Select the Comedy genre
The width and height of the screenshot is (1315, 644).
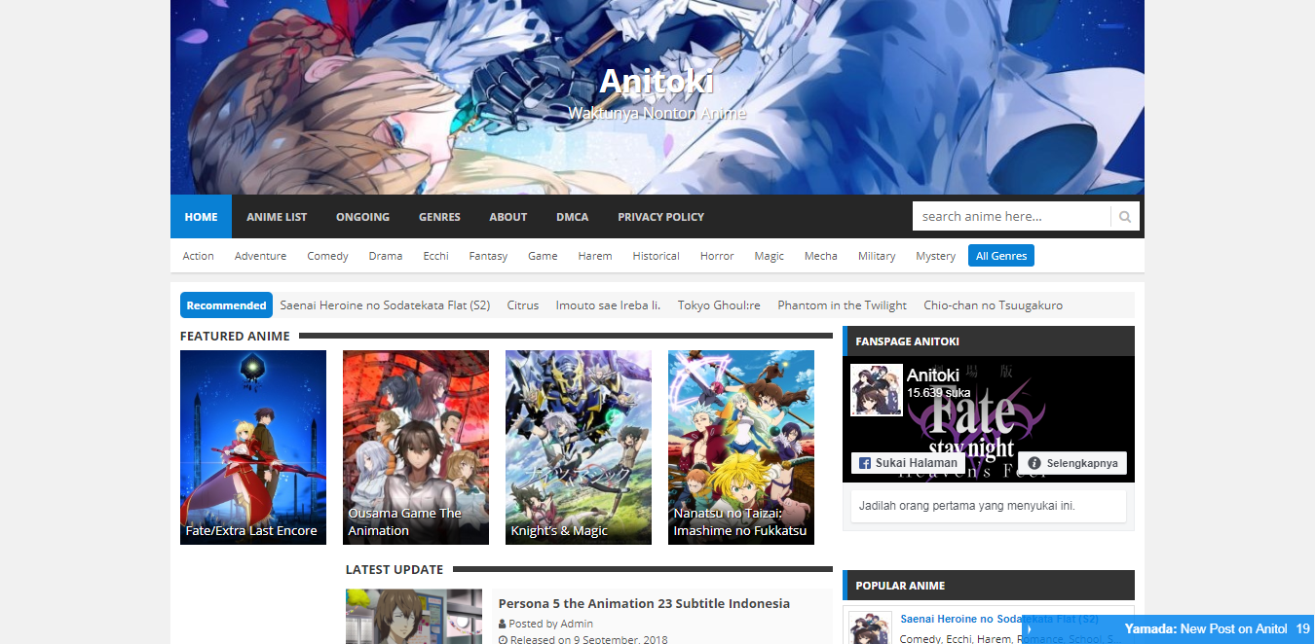click(327, 256)
